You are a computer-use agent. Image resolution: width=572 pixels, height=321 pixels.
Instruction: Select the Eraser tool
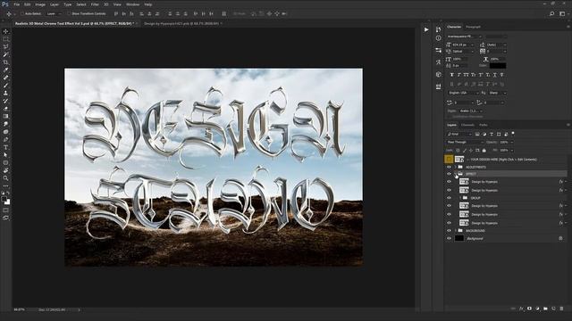[6, 109]
